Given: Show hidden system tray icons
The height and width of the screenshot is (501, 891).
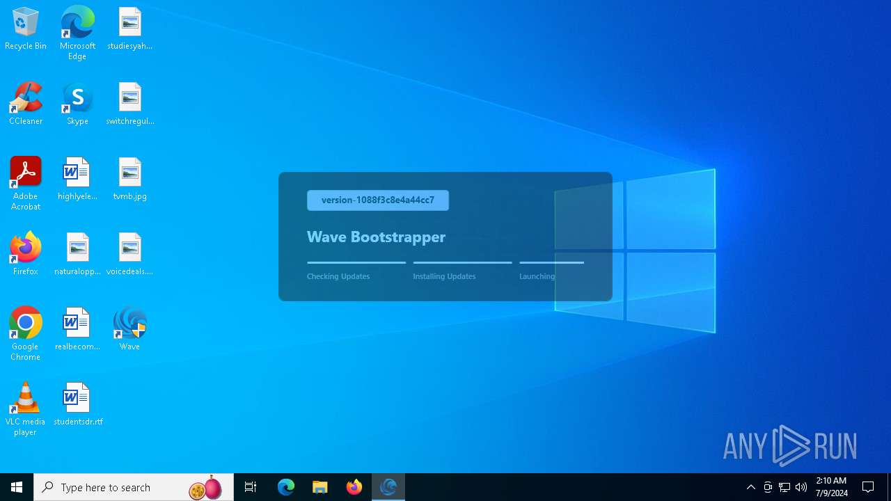Looking at the screenshot, I should click(751, 487).
